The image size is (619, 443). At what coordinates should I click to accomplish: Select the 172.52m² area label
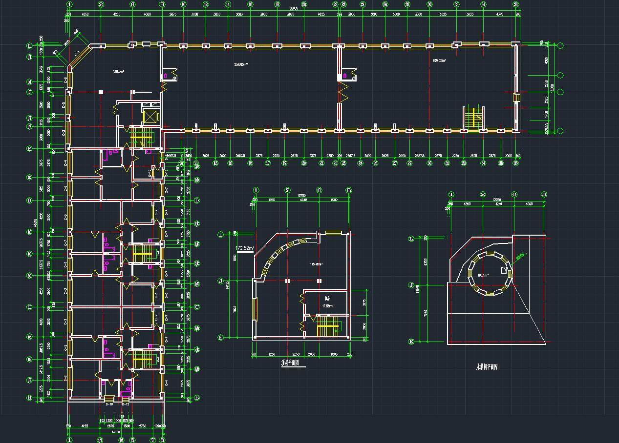click(245, 248)
